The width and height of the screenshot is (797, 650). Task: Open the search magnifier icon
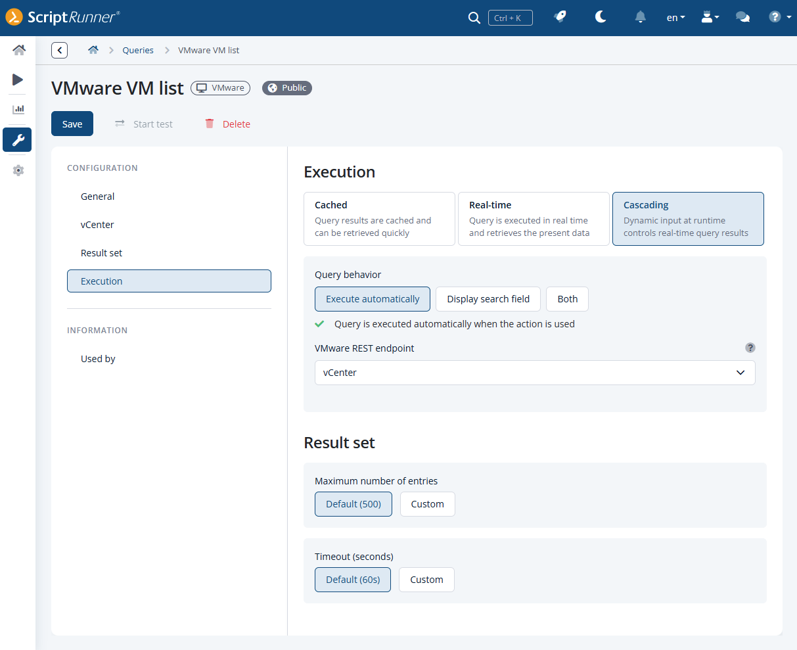tap(474, 18)
